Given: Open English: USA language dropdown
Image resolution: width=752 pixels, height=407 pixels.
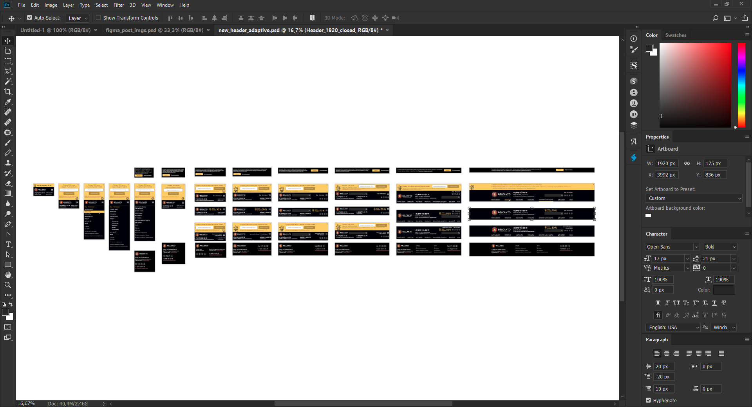Looking at the screenshot, I should 673,328.
